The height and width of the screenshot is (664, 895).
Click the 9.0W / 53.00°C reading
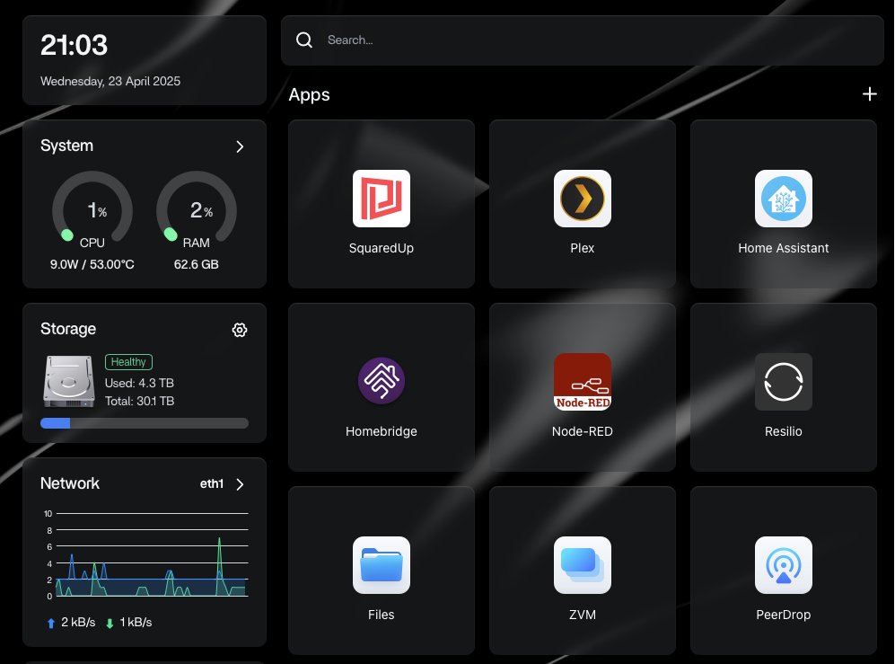92,264
